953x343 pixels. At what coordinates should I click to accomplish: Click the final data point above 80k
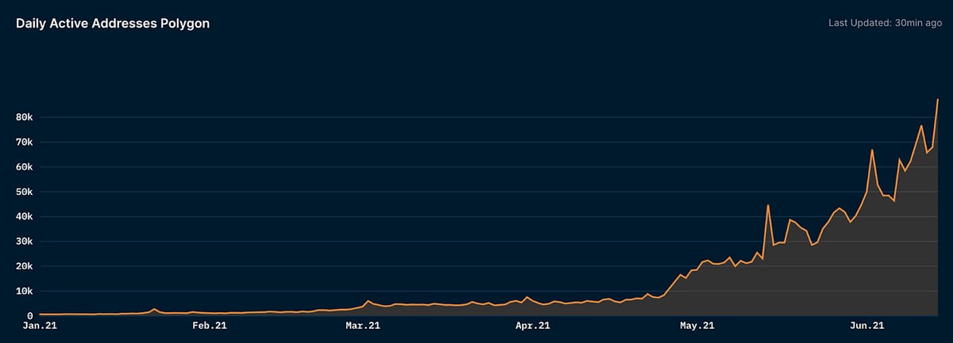(938, 100)
